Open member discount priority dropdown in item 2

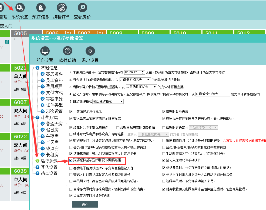coord(135,80)
